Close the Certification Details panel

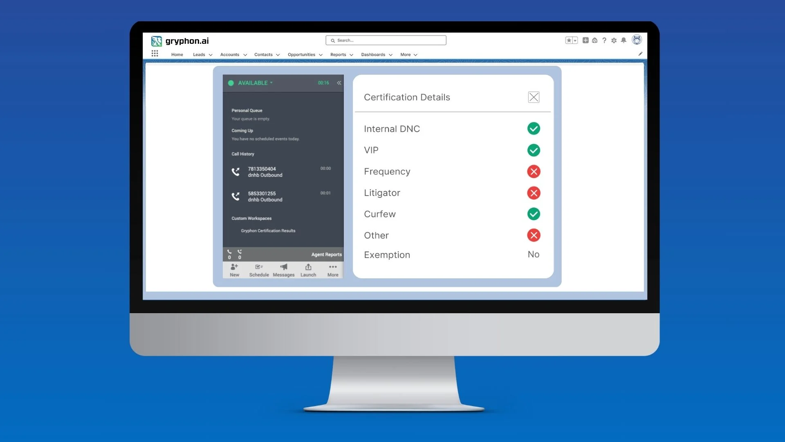coord(534,97)
